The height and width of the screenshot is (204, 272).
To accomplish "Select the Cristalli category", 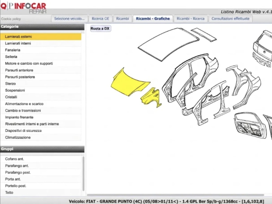I will click(x=41, y=97).
